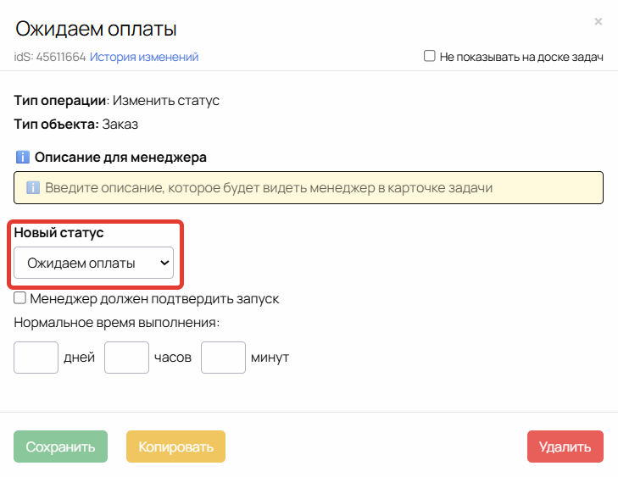Viewport: 618px width, 477px height.
Task: Click the Тип объекта: Заказ line
Action: tap(76, 124)
